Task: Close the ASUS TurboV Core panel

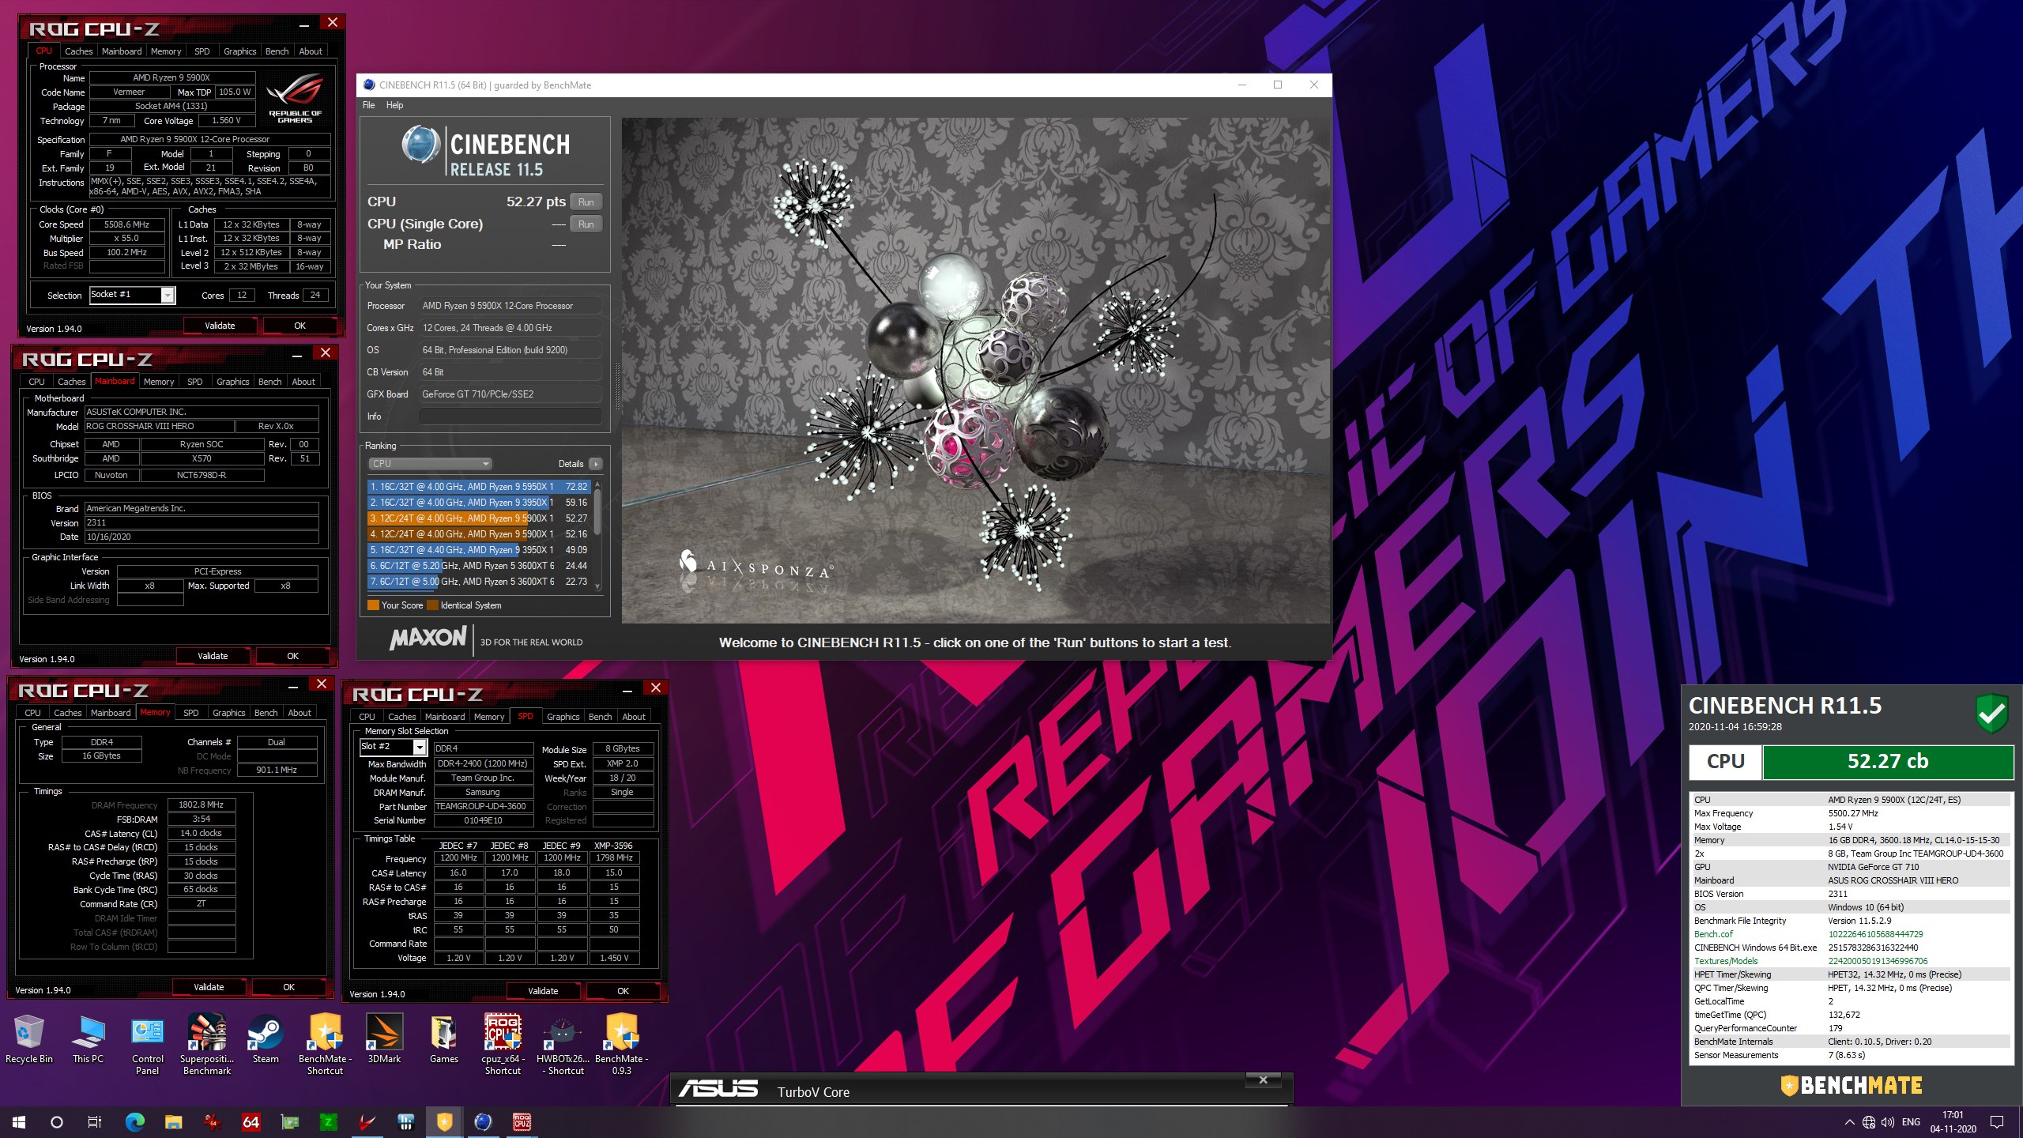Action: click(1263, 1080)
